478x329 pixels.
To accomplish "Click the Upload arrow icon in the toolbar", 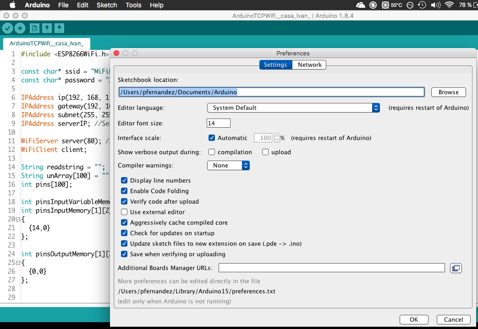I will pos(20,28).
